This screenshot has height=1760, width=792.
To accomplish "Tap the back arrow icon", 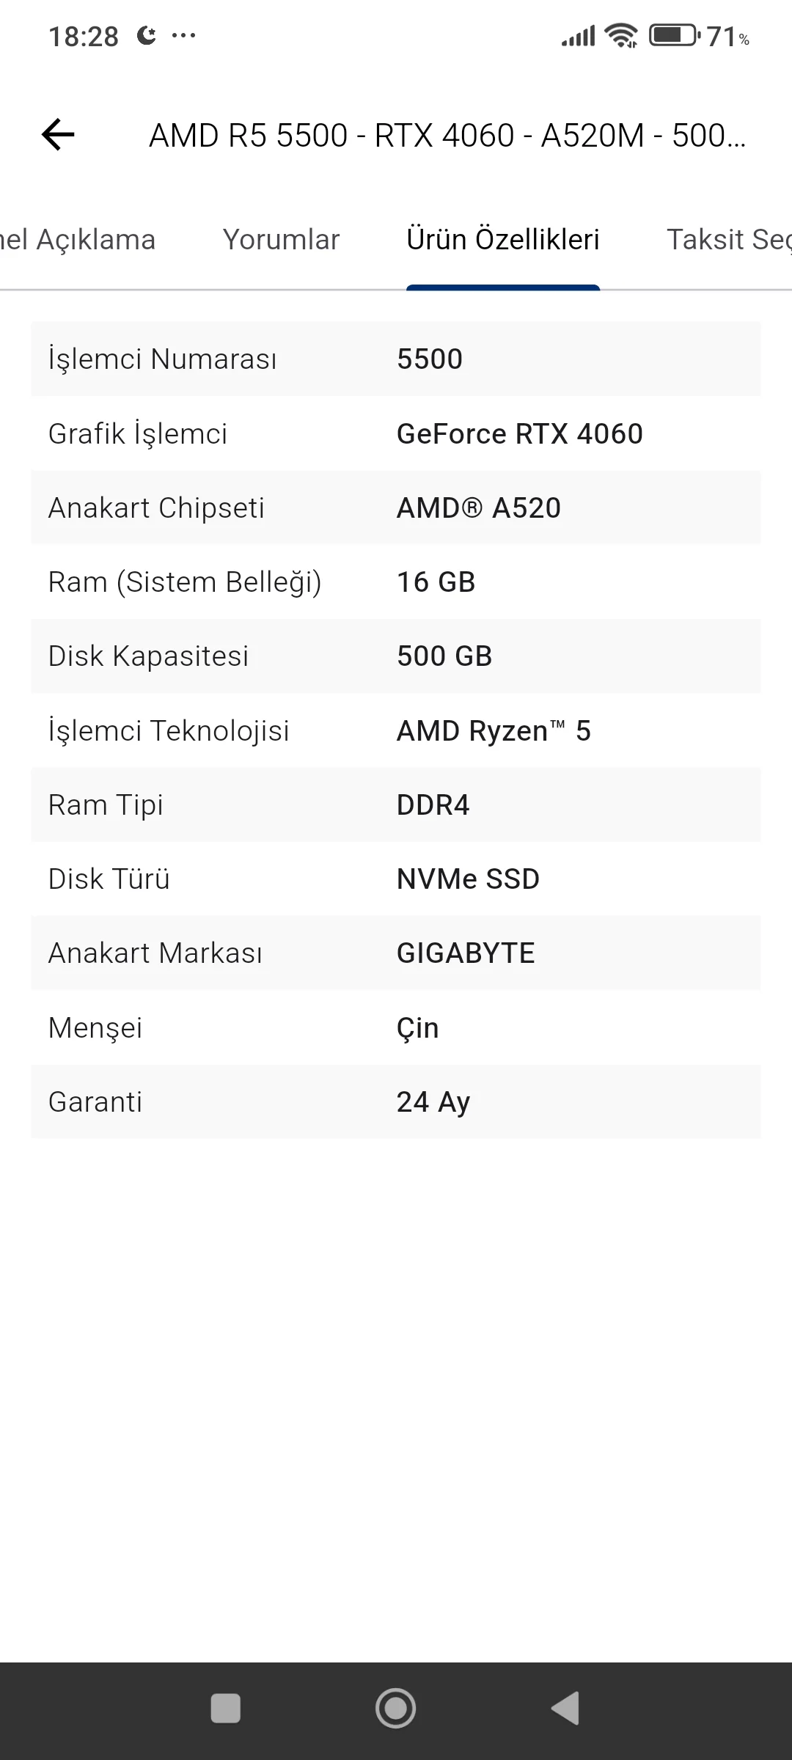I will tap(58, 135).
